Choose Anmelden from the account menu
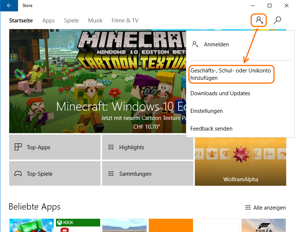The width and height of the screenshot is (295, 232). point(216,44)
